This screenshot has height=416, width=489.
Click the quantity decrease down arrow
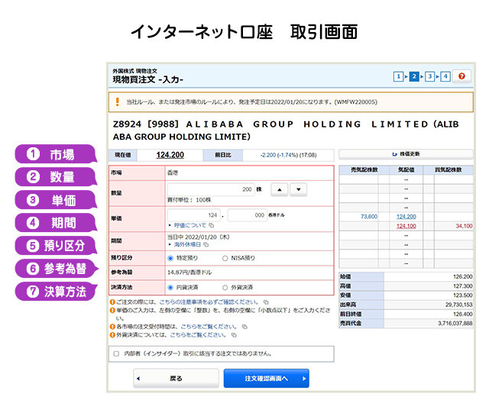click(298, 189)
